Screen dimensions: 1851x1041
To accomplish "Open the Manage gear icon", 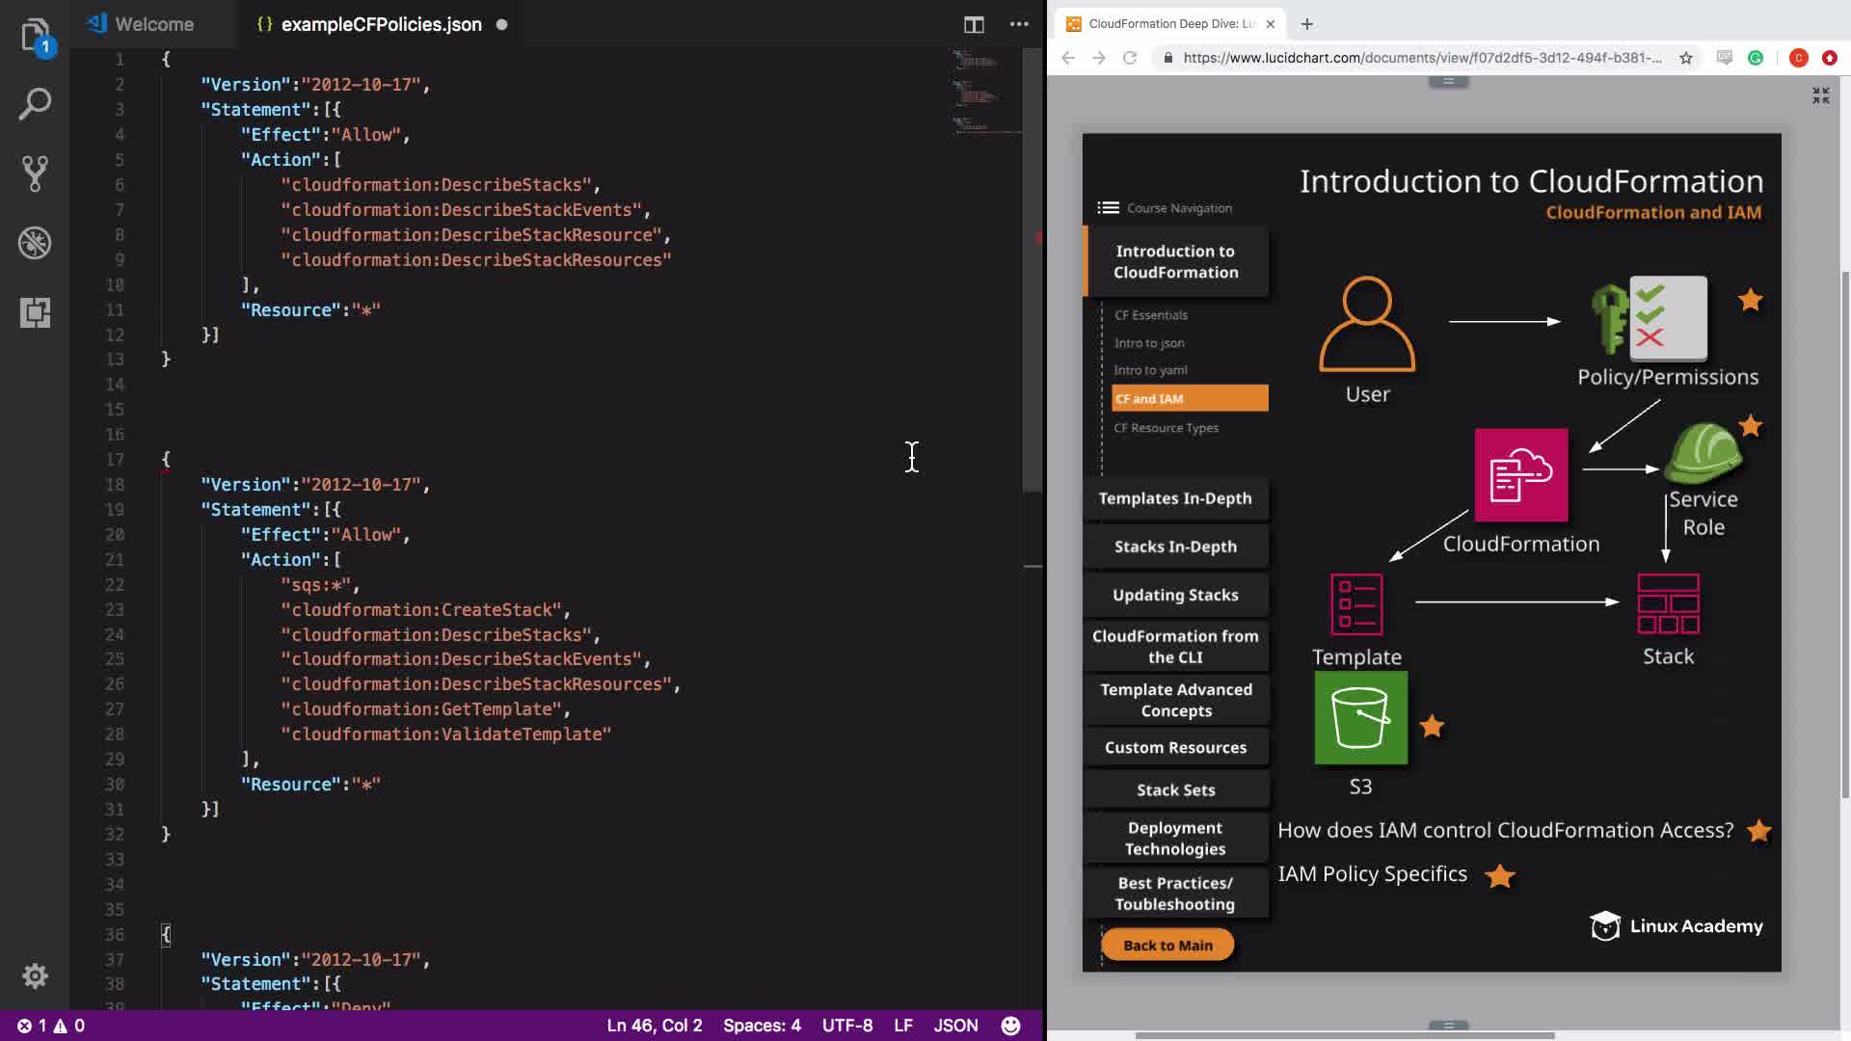I will pyautogui.click(x=35, y=975).
